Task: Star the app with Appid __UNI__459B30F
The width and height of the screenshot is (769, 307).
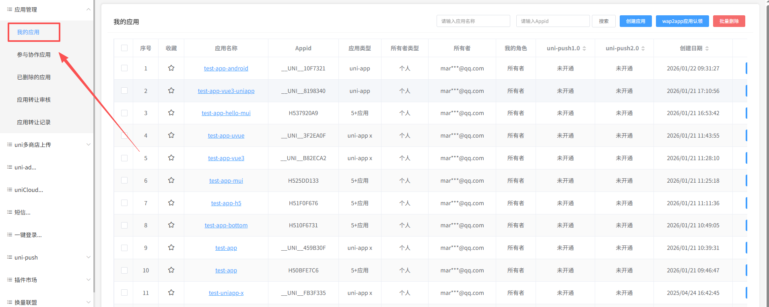Action: coord(171,247)
